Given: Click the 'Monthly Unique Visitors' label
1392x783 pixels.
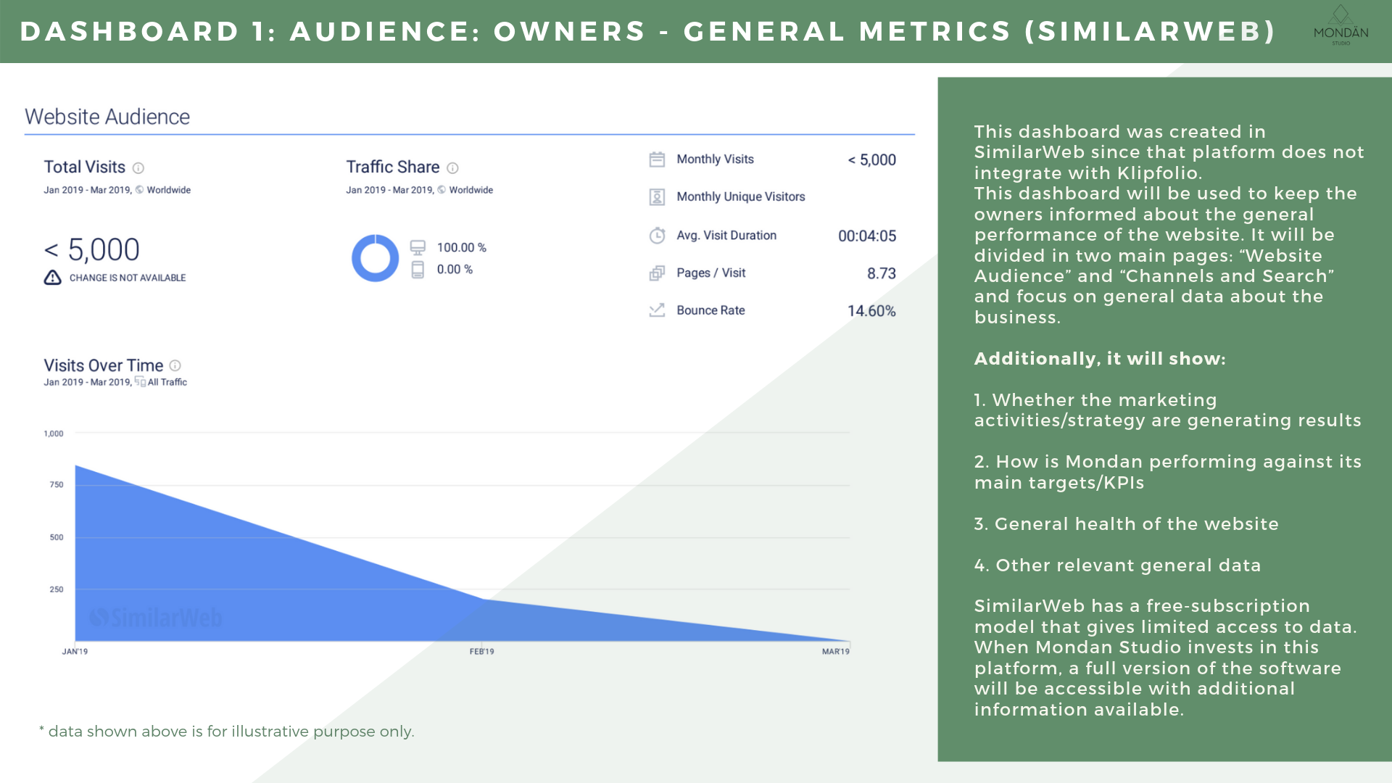Looking at the screenshot, I should click(x=741, y=197).
